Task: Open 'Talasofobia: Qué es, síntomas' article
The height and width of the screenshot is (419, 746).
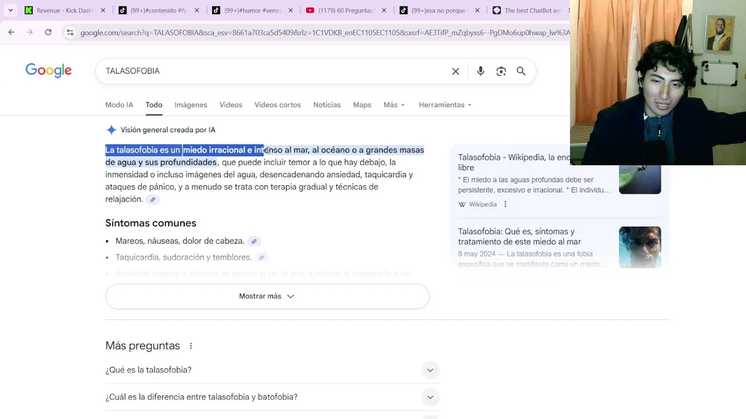Action: (x=519, y=236)
